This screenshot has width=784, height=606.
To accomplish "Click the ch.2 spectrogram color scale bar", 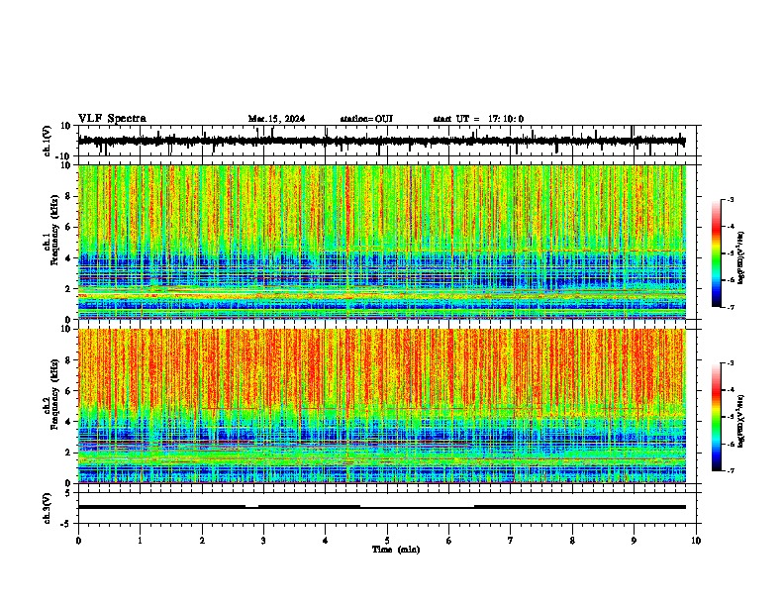I will (x=717, y=417).
